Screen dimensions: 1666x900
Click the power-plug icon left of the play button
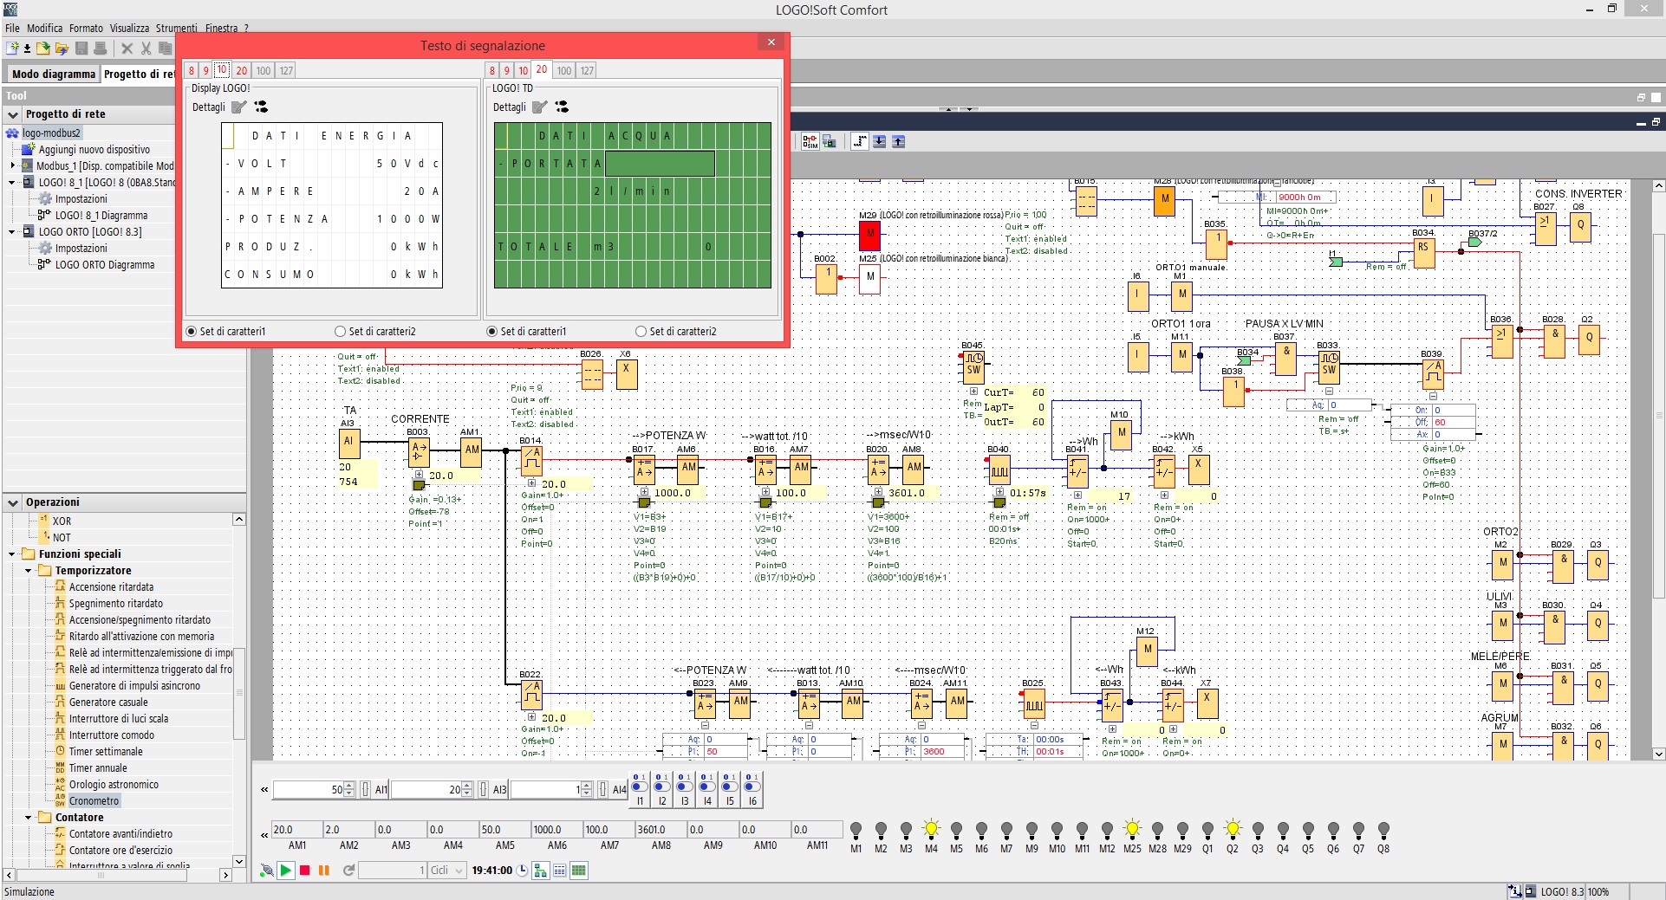(267, 871)
